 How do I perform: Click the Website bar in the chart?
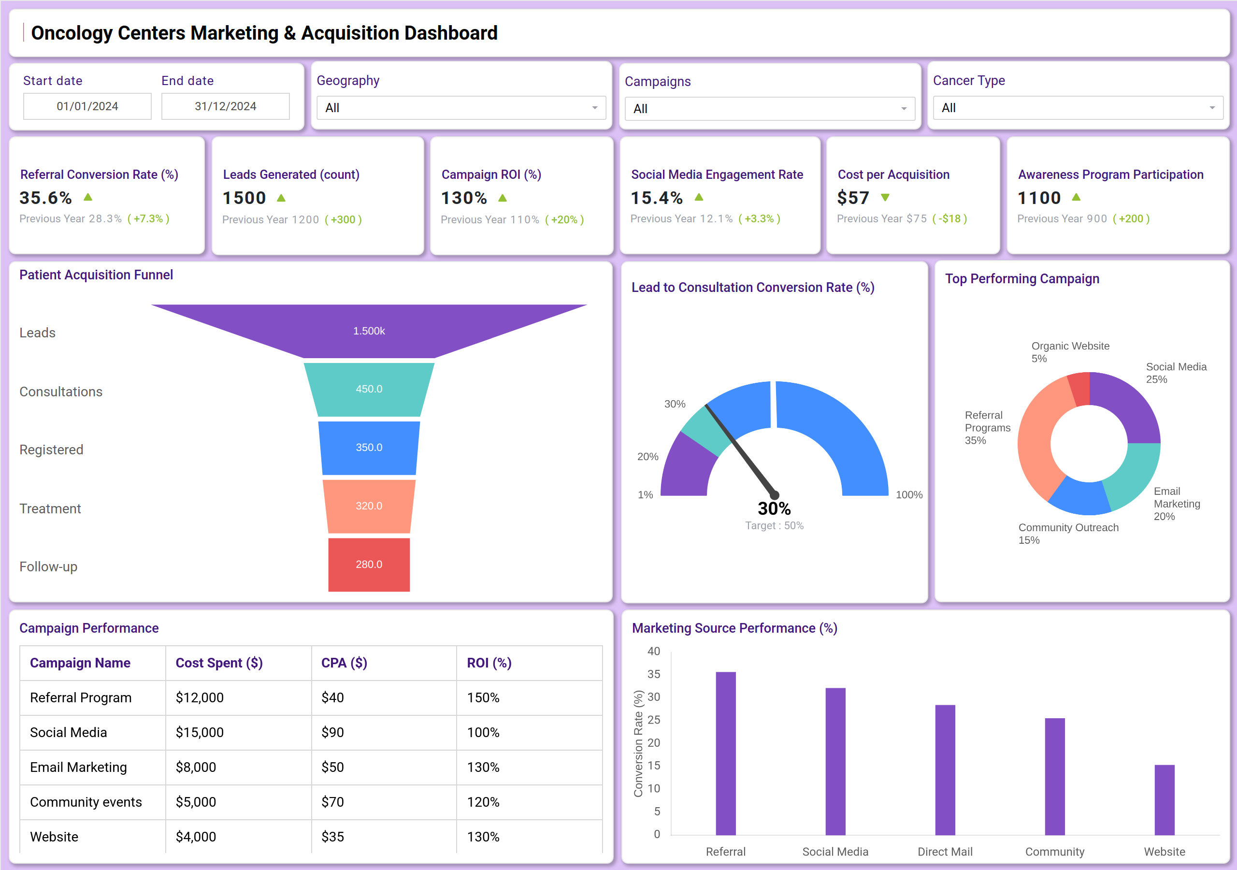(x=1164, y=800)
